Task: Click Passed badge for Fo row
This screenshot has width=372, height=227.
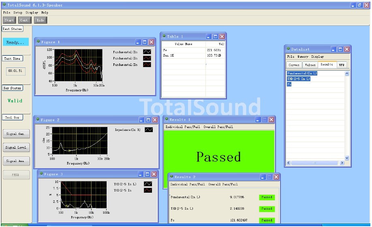Action: [x=267, y=220]
